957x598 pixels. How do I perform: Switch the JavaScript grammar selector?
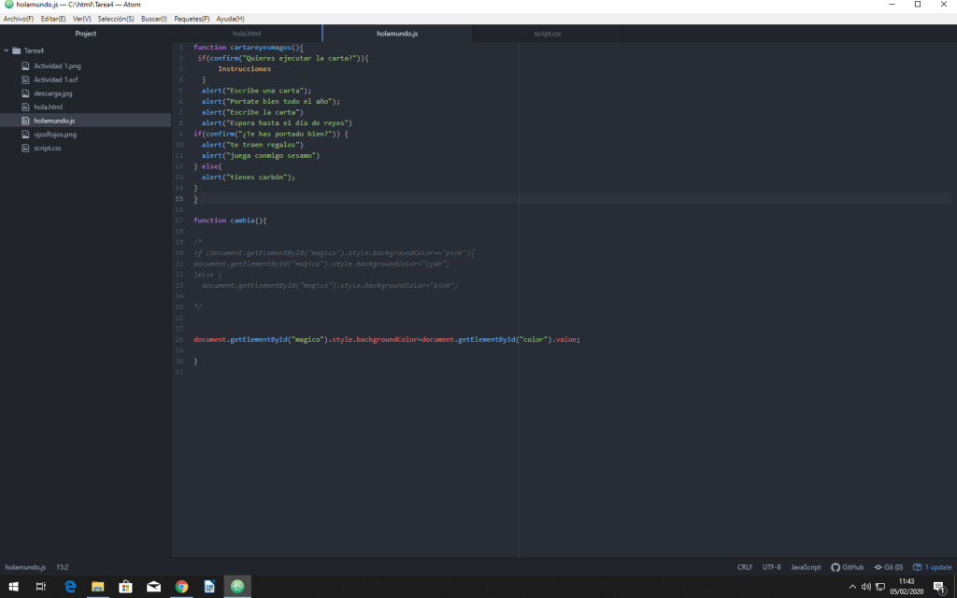[805, 567]
